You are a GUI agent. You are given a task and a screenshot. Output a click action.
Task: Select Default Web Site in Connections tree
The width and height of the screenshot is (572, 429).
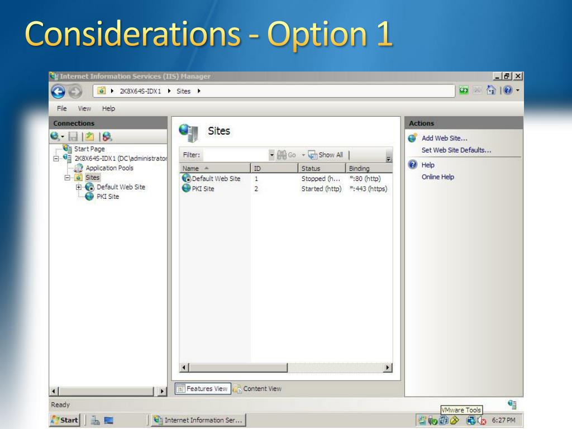click(x=121, y=187)
